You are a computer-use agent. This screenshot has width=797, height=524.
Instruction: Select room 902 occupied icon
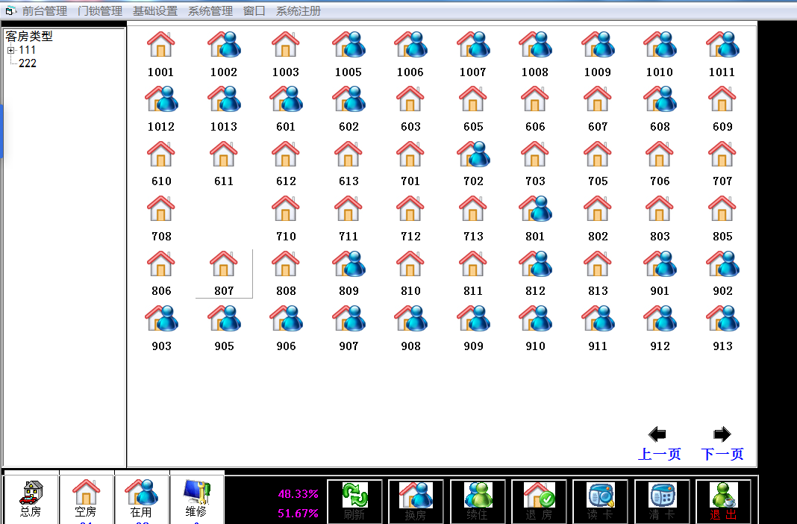722,263
